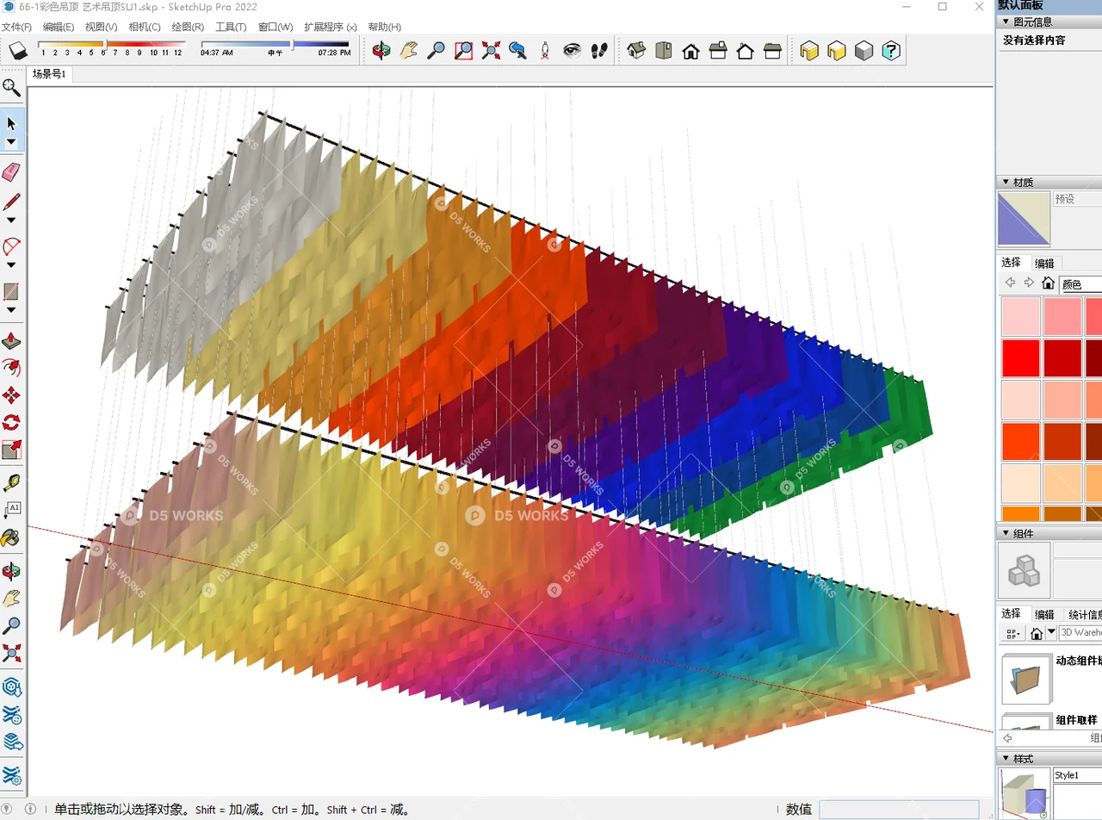
Task: Click the 数值 measurements input box
Action: pyautogui.click(x=898, y=809)
